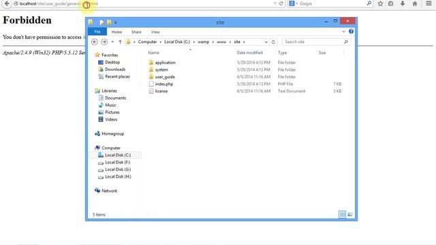This screenshot has height=245, width=436.
Task: Bookmark this page with the star icon
Action: pos(380,3)
